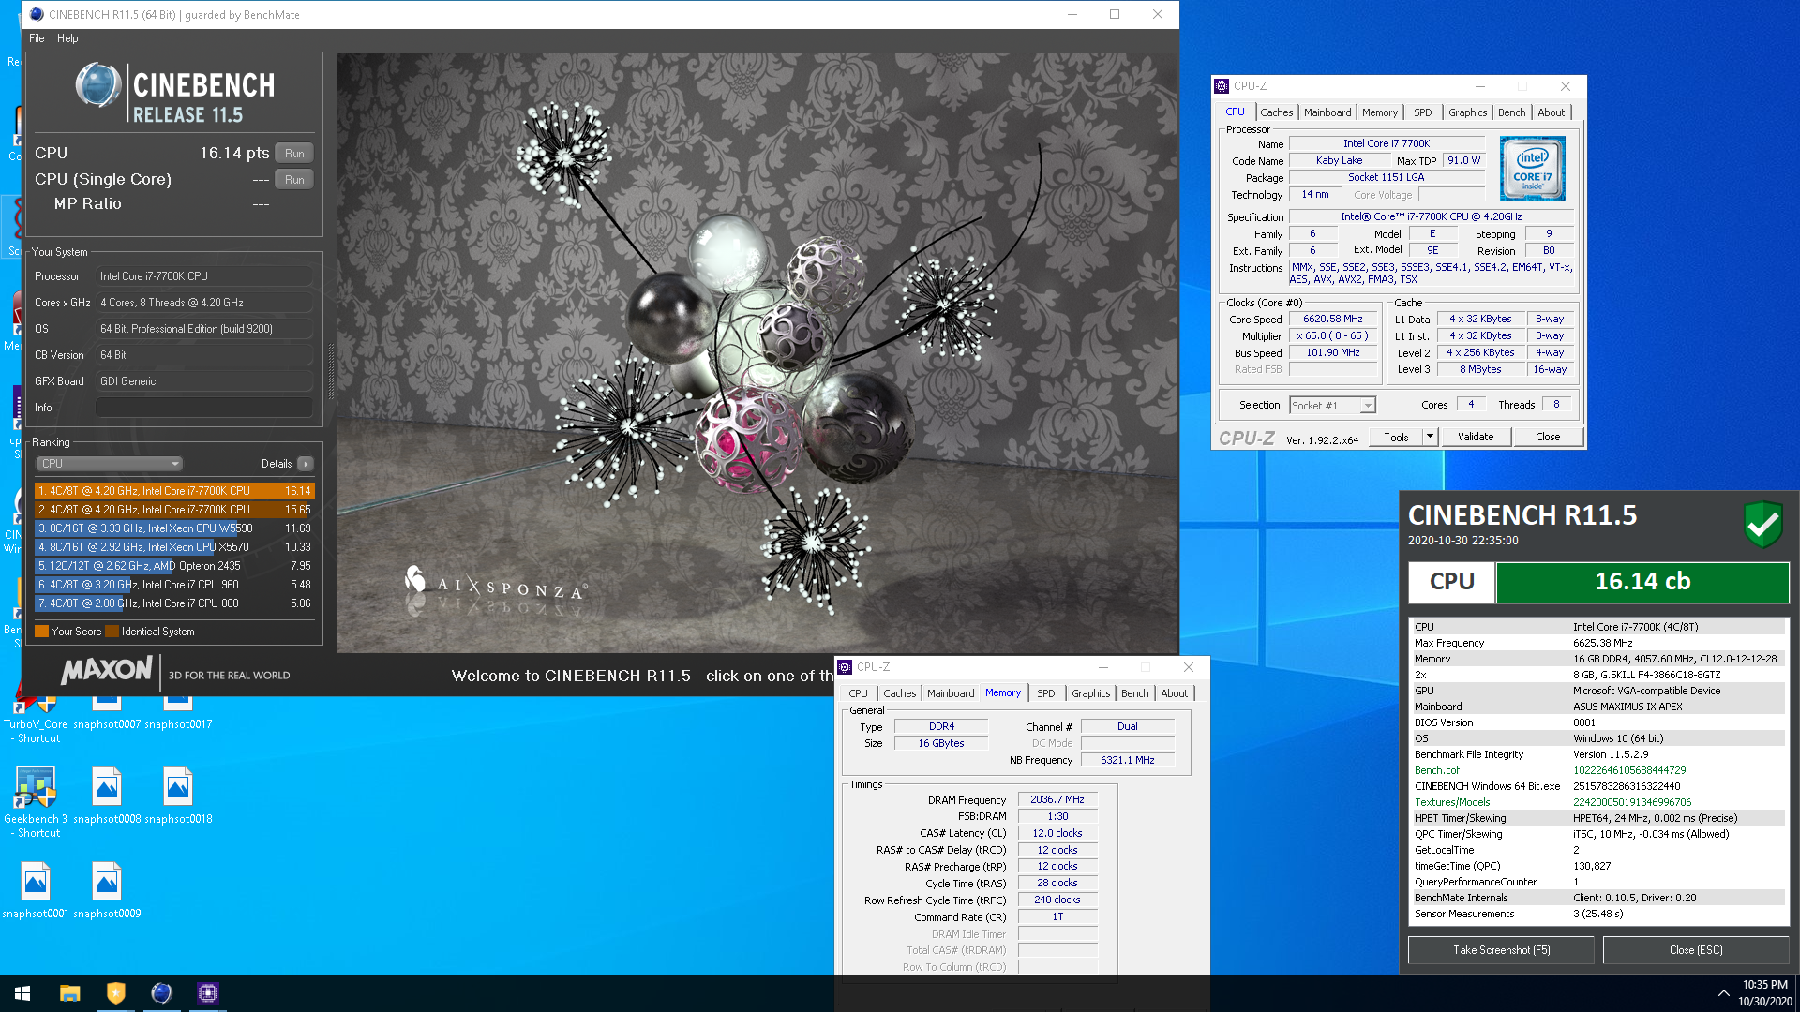The width and height of the screenshot is (1800, 1012).
Task: Switch to Caches tab in lower CPU-Z
Action: point(899,693)
